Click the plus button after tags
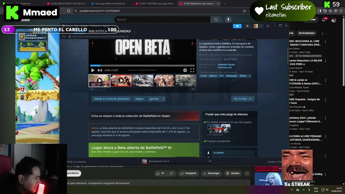The width and height of the screenshot is (345, 194). click(x=250, y=76)
